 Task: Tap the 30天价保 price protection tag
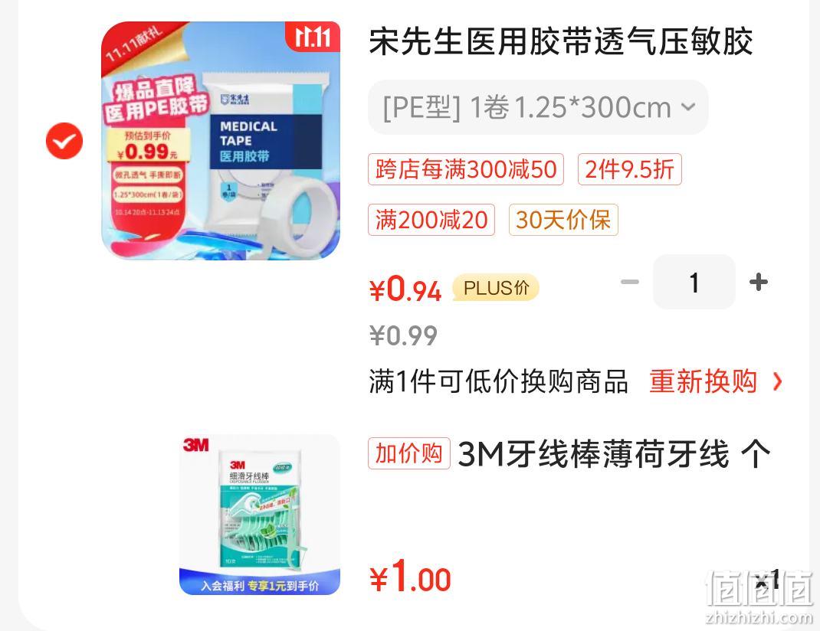(x=563, y=220)
